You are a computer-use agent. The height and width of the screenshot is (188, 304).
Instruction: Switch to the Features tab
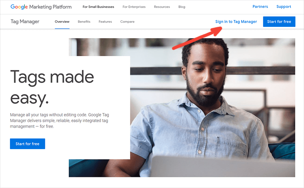pyautogui.click(x=105, y=22)
